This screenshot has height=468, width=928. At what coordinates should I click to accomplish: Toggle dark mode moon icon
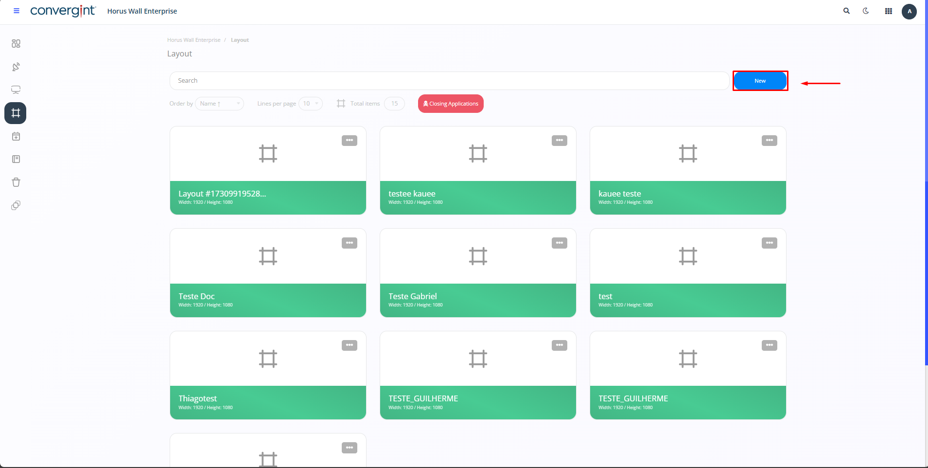tap(866, 11)
